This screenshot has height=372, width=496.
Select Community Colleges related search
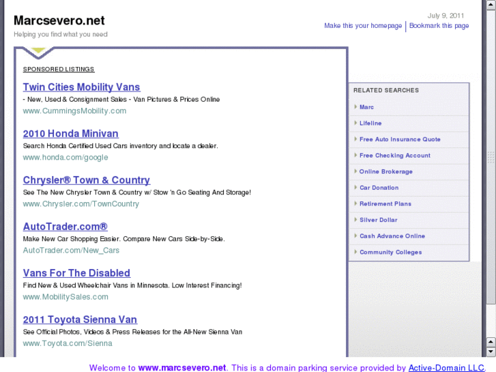tap(391, 253)
